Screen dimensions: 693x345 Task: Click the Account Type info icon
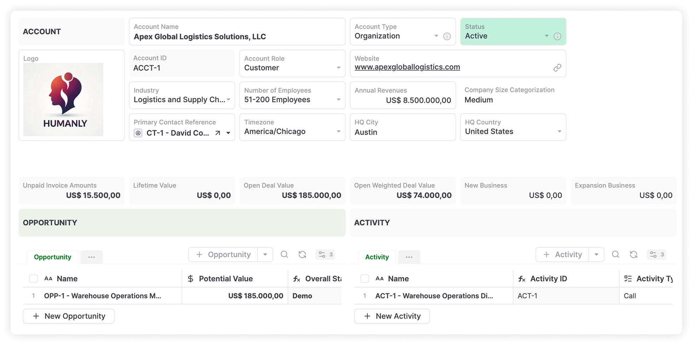tap(447, 36)
